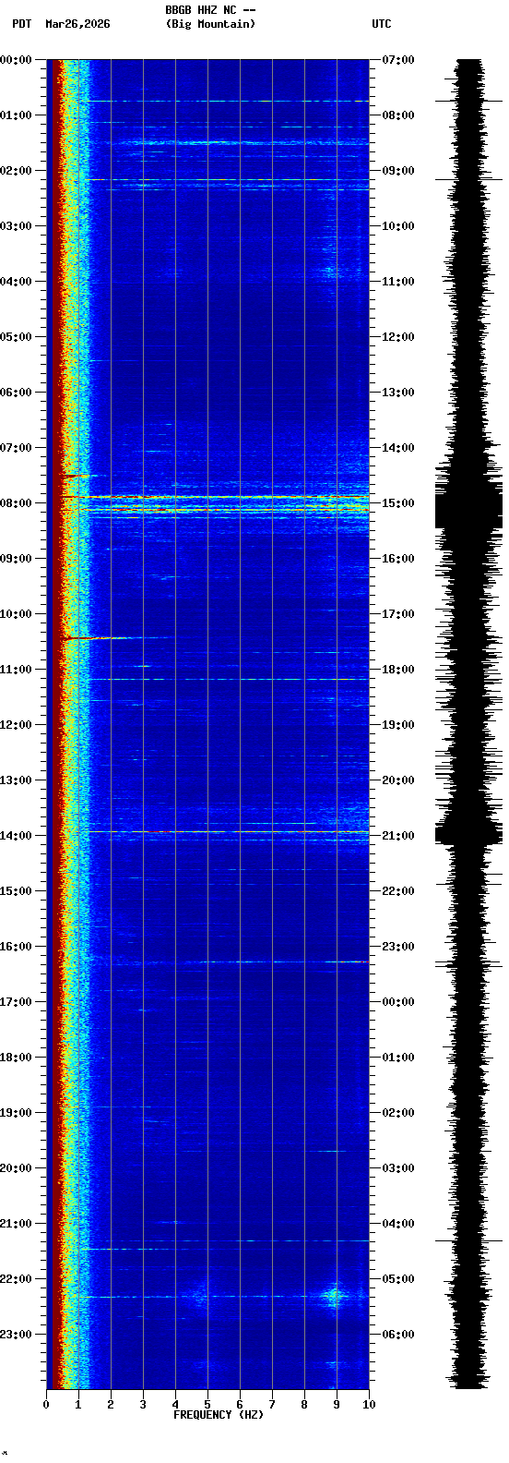Select the PDT axis '11:00' time label
This screenshot has height=1463, width=509.
click(16, 670)
